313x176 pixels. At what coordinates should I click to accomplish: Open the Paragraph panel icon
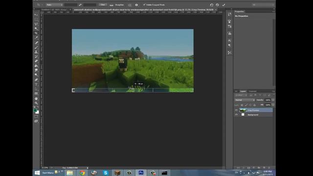229,45
